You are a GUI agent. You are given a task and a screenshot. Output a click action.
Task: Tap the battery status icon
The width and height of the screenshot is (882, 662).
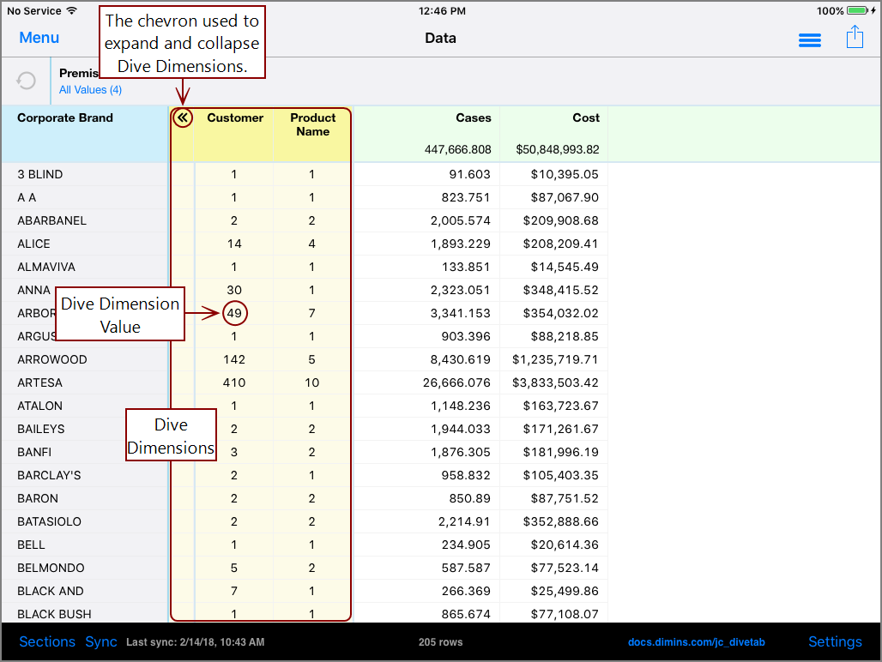[860, 11]
